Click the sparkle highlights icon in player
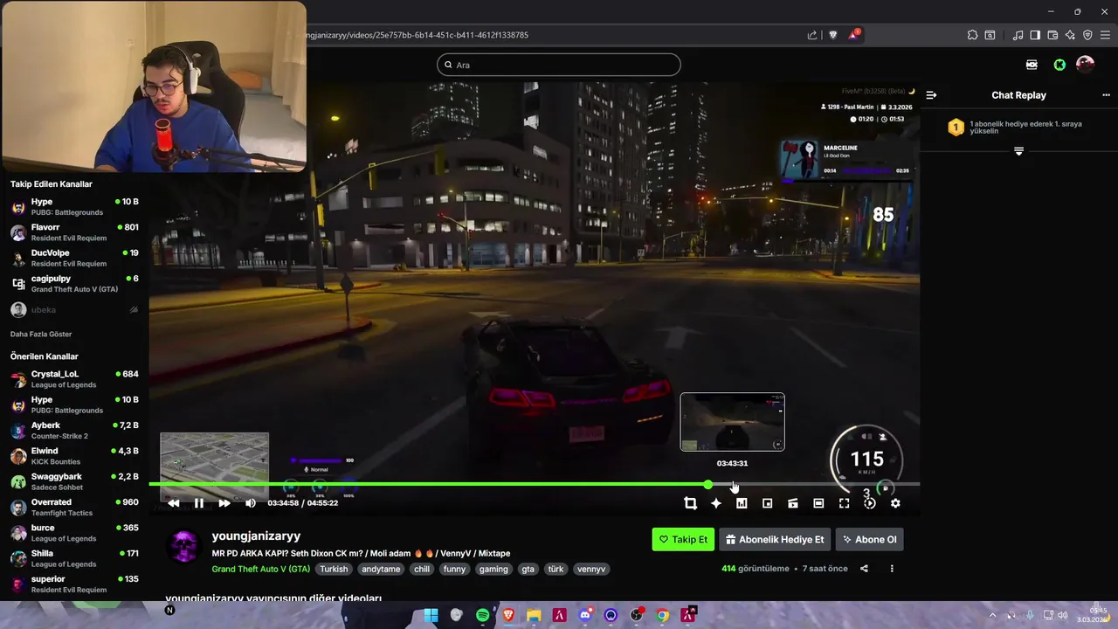 [716, 503]
